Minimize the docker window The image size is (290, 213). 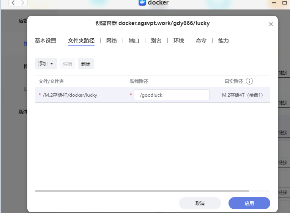274,3
